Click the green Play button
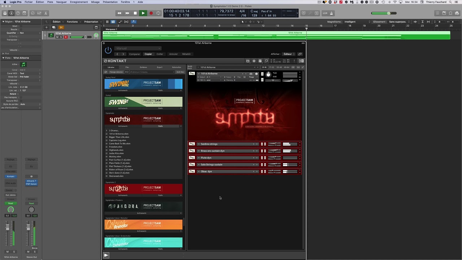The image size is (462, 260). click(x=143, y=13)
